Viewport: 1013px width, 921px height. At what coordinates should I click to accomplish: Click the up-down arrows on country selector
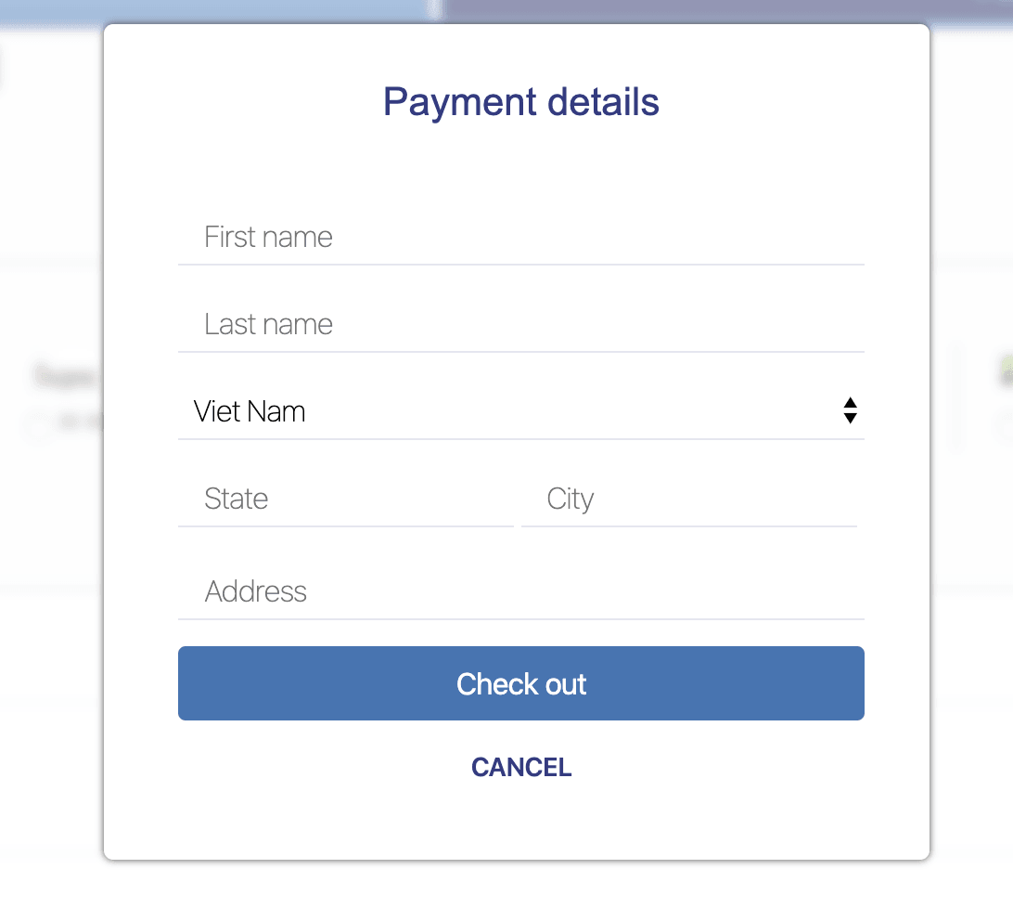click(x=850, y=410)
